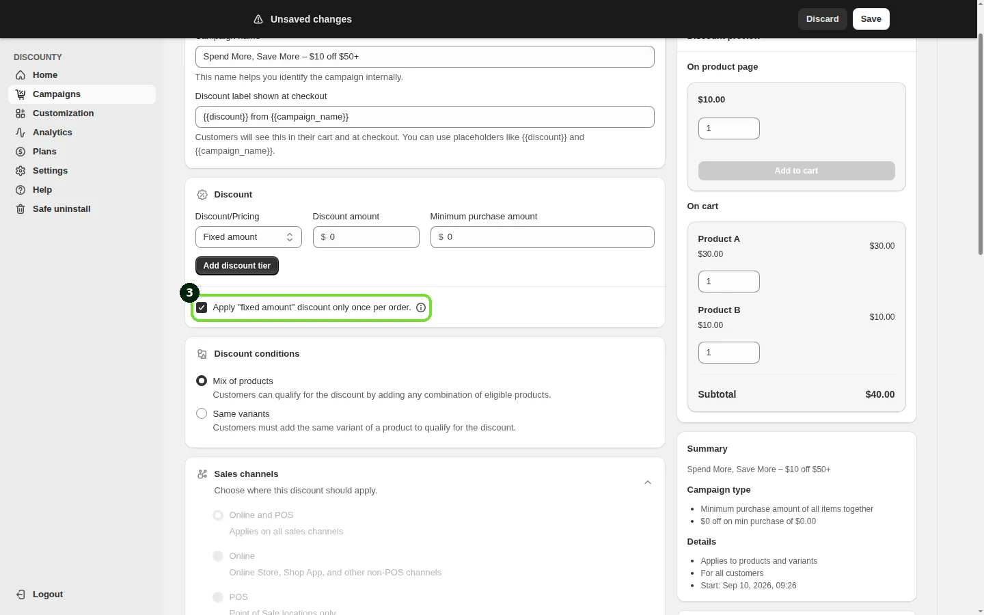Choose the POS sales channel radio
984x615 pixels.
(218, 597)
